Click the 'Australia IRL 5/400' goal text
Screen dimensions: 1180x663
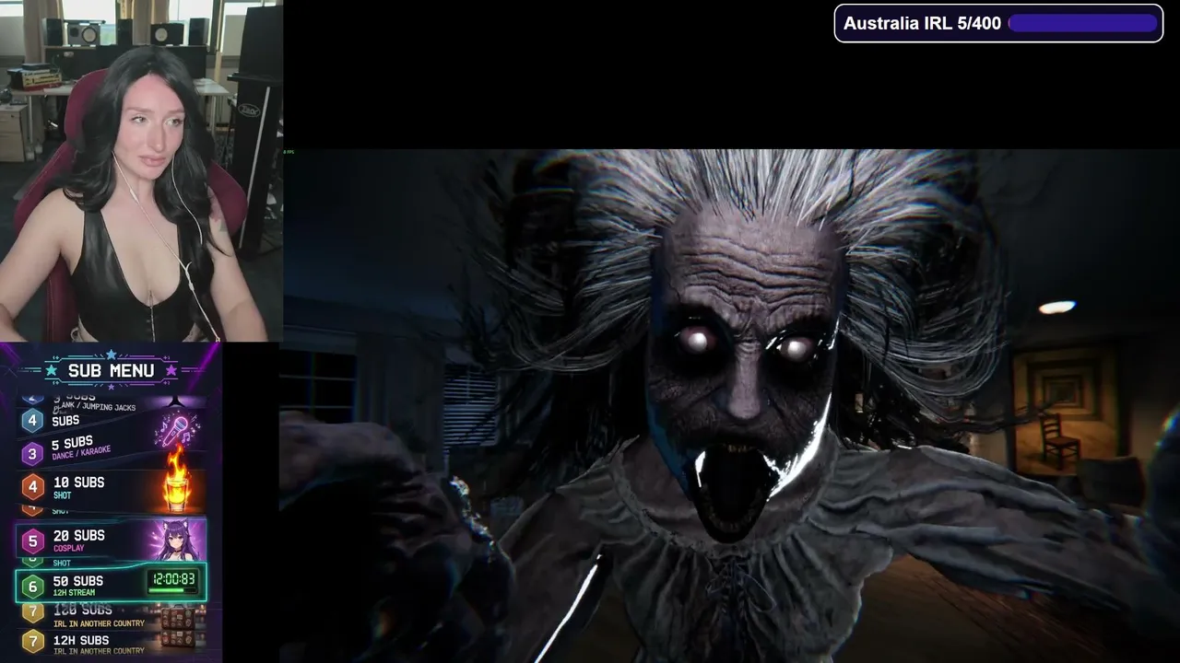tap(922, 23)
